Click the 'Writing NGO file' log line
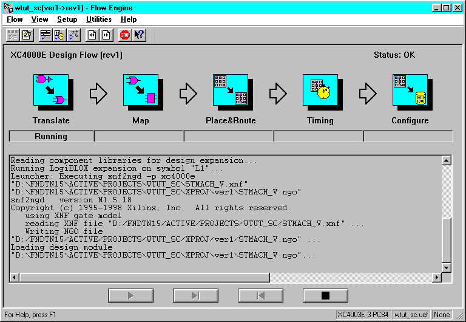 (64, 231)
